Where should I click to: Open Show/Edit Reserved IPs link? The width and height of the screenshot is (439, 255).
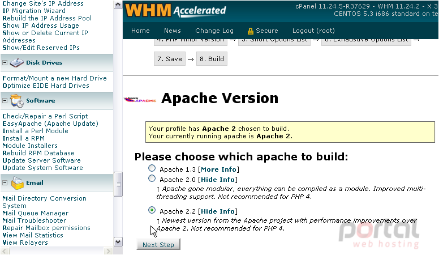pos(41,48)
